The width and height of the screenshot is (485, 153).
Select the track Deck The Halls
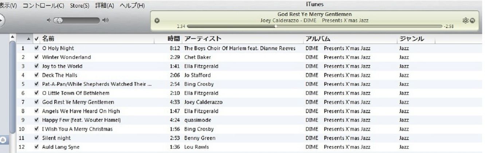(59, 75)
